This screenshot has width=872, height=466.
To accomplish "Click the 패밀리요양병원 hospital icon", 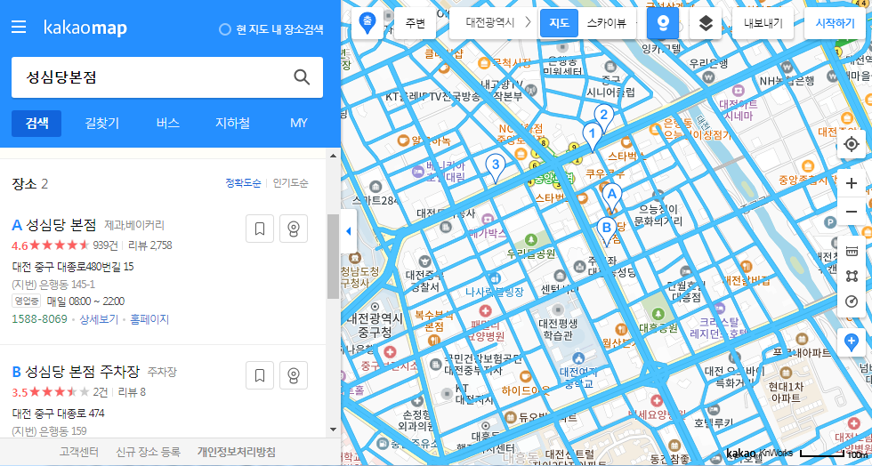I will click(x=485, y=310).
